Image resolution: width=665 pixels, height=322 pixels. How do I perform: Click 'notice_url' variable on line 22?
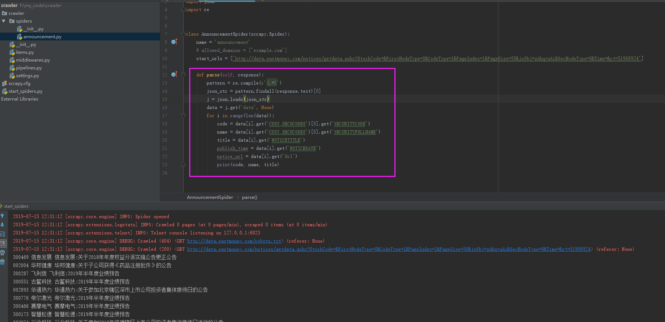tap(230, 157)
